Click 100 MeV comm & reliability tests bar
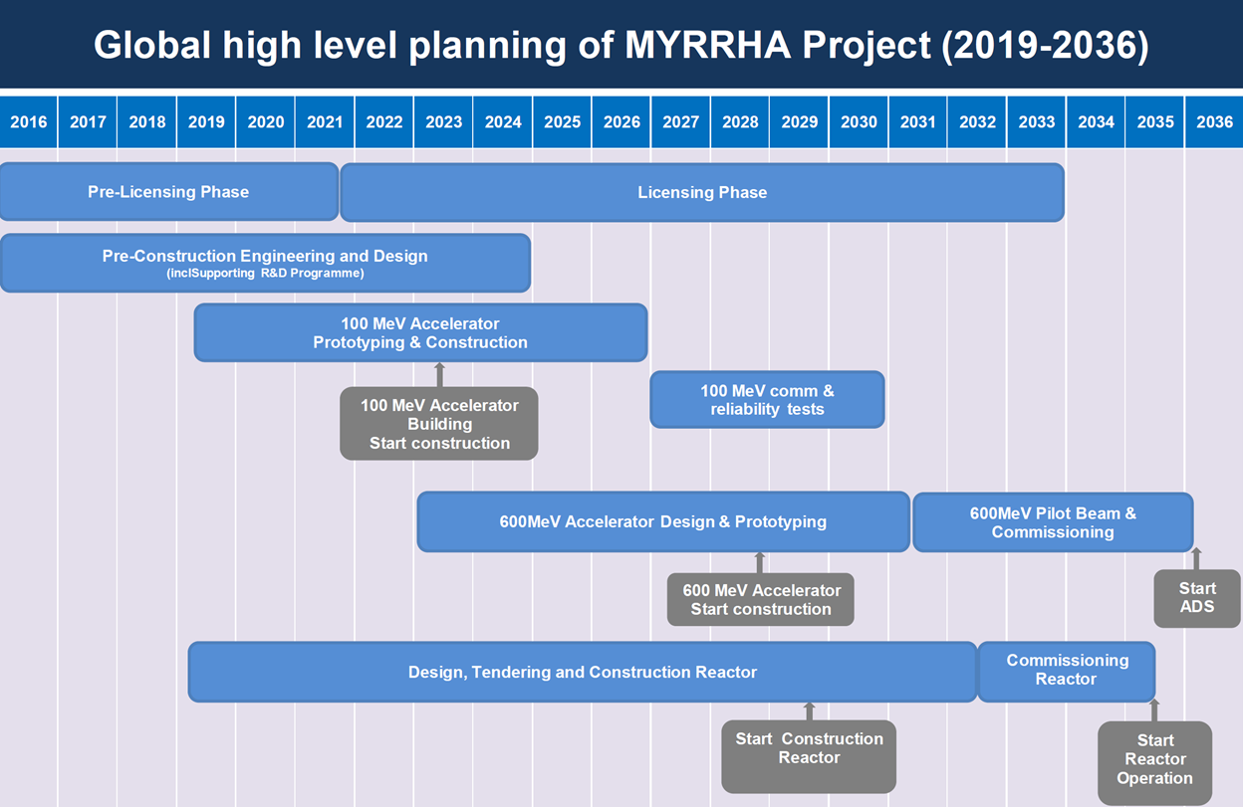1243x807 pixels. (767, 400)
